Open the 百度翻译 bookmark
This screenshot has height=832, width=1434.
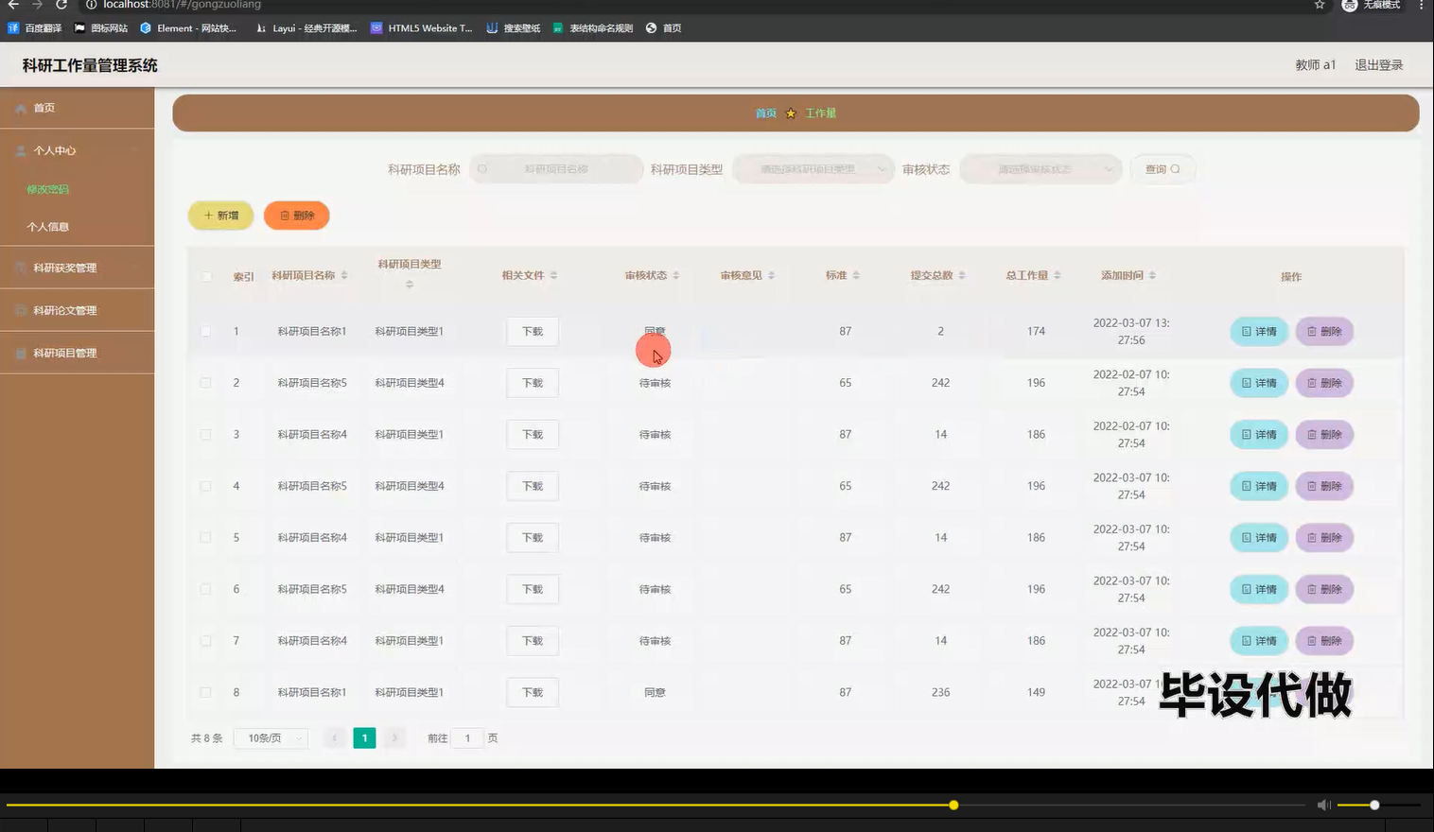click(x=35, y=28)
